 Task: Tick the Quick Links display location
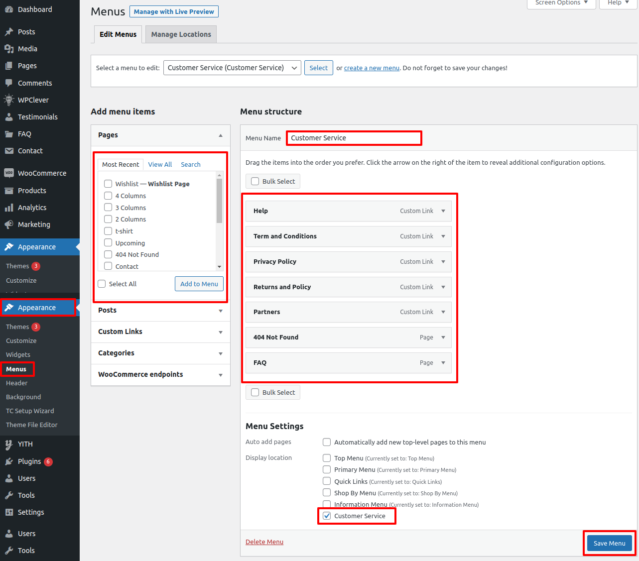click(327, 481)
